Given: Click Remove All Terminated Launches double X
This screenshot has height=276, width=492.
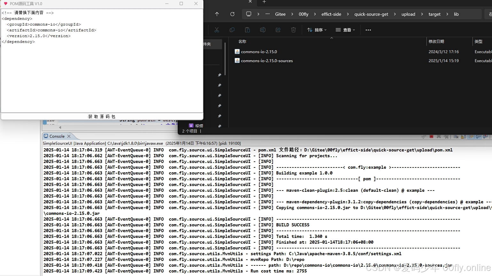Looking at the screenshot, I should tap(446, 136).
